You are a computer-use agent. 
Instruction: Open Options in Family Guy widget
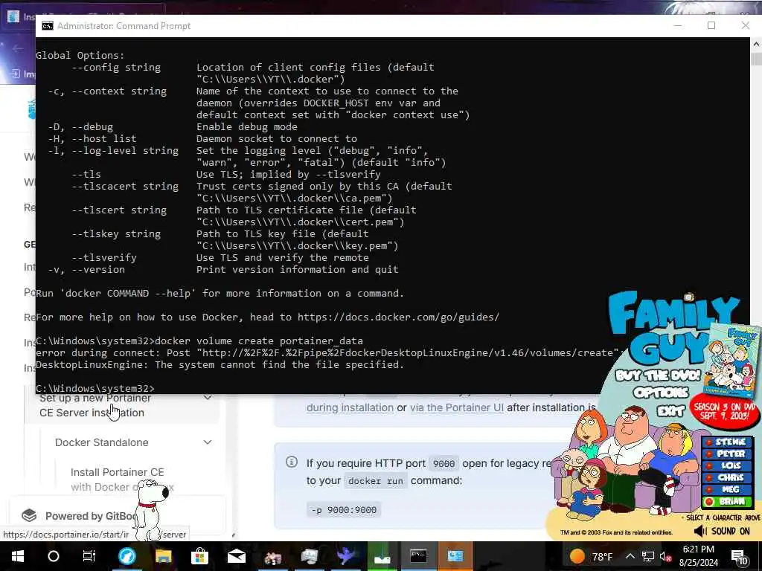coord(661,393)
